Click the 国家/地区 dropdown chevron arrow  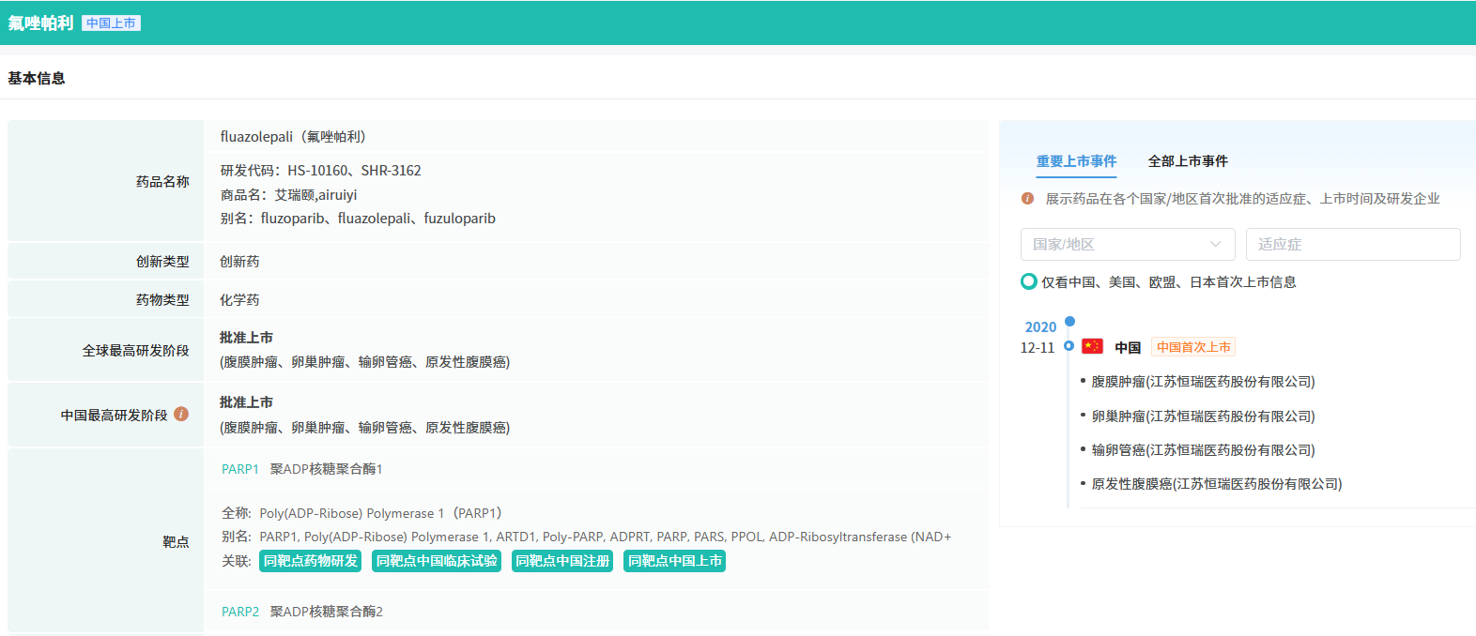point(1216,244)
